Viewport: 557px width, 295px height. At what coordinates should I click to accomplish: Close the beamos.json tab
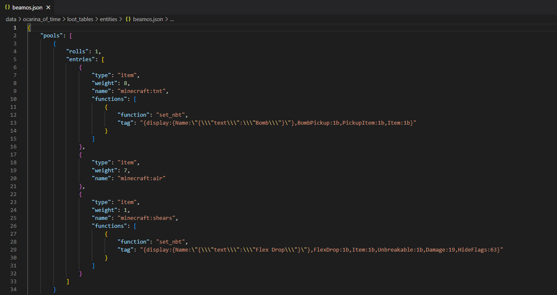click(x=48, y=8)
